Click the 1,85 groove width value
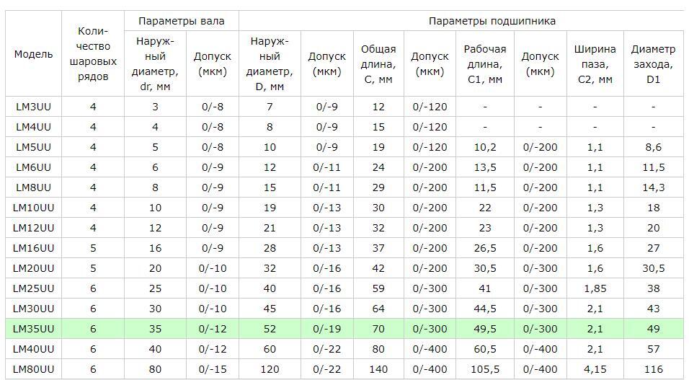689x380 pixels. pyautogui.click(x=595, y=288)
